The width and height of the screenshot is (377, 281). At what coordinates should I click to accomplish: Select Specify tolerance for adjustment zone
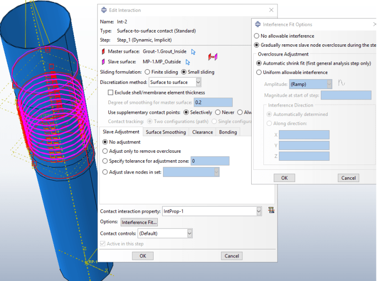coord(105,161)
